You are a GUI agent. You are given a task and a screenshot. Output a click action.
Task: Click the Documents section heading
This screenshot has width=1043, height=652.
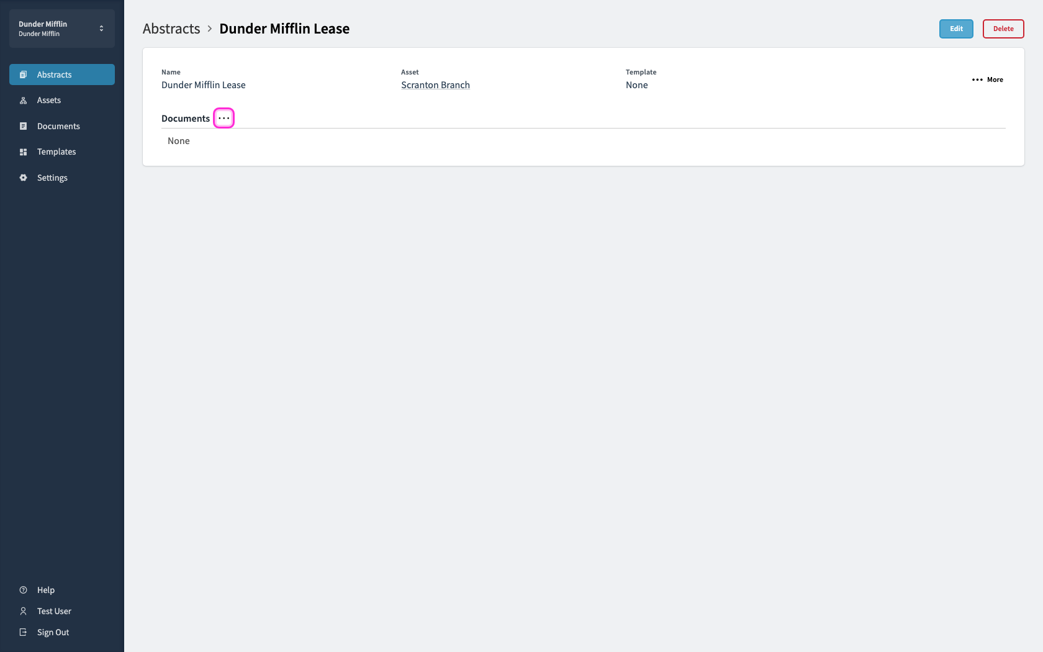coord(186,119)
